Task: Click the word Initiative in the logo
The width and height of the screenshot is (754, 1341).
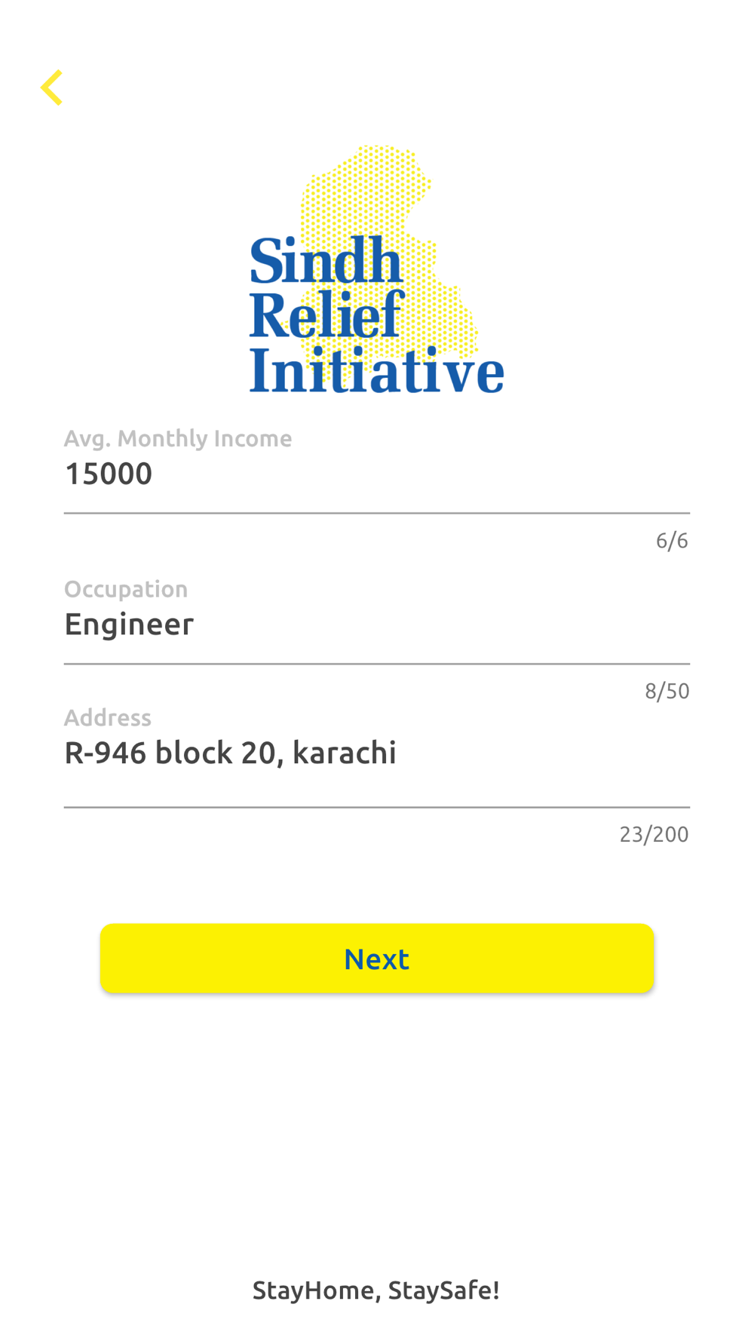Action: tap(377, 370)
